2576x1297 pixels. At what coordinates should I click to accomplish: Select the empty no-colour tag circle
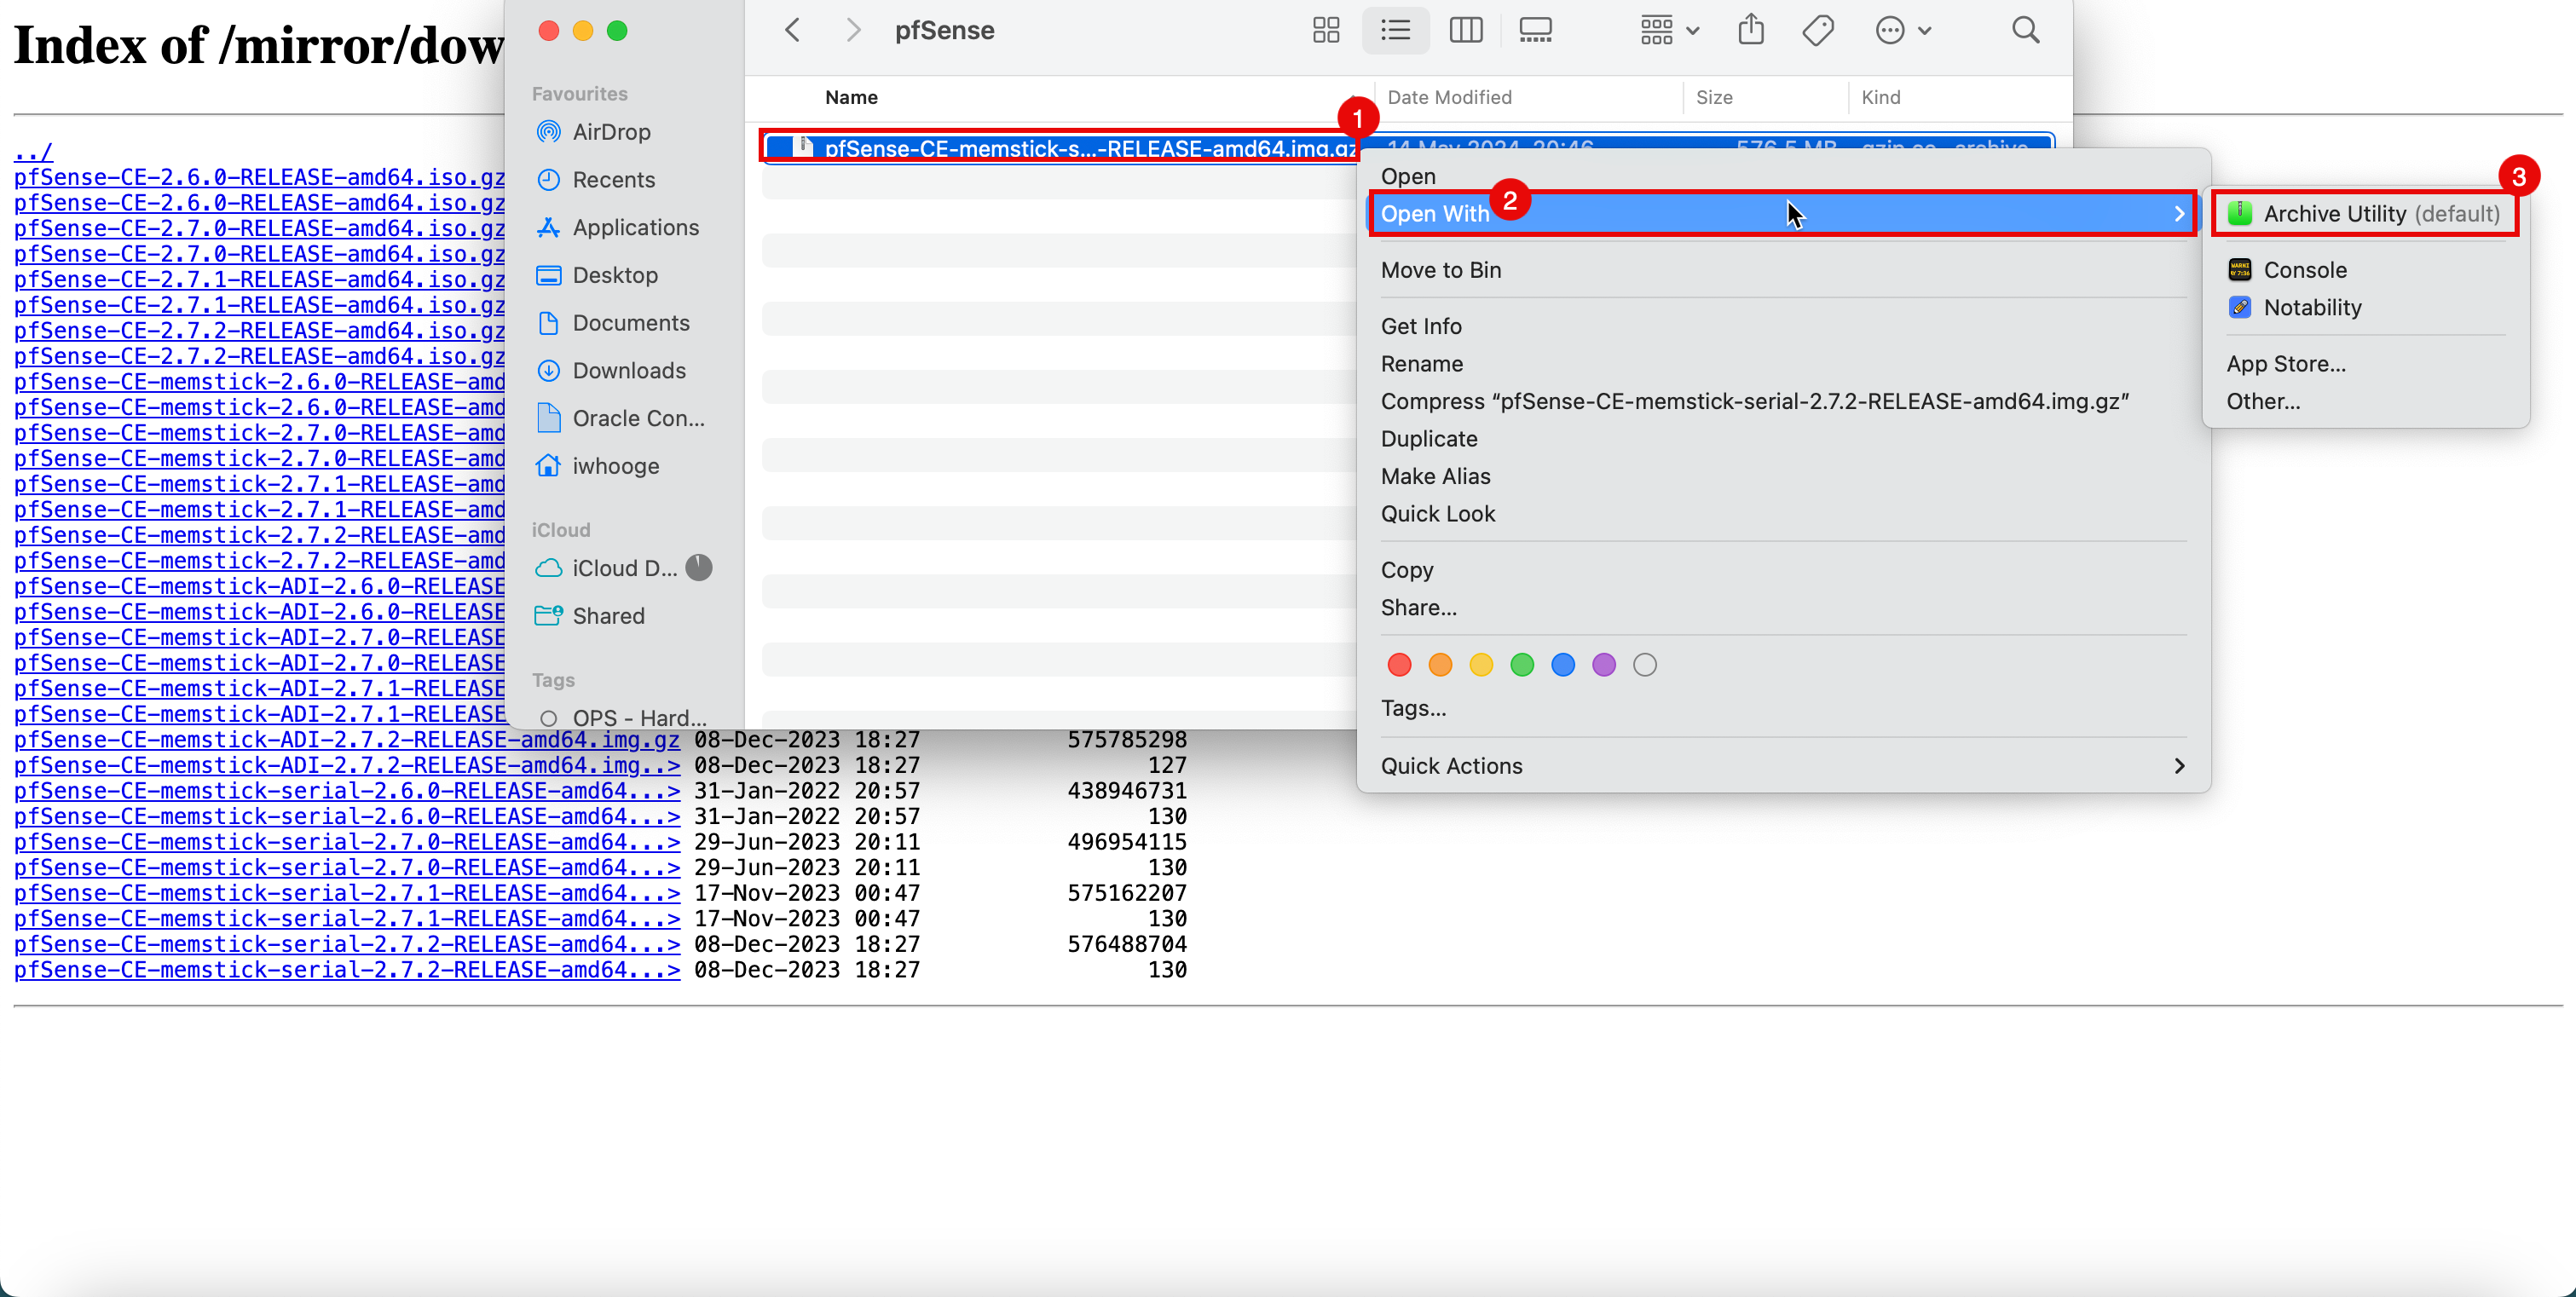point(1644,665)
